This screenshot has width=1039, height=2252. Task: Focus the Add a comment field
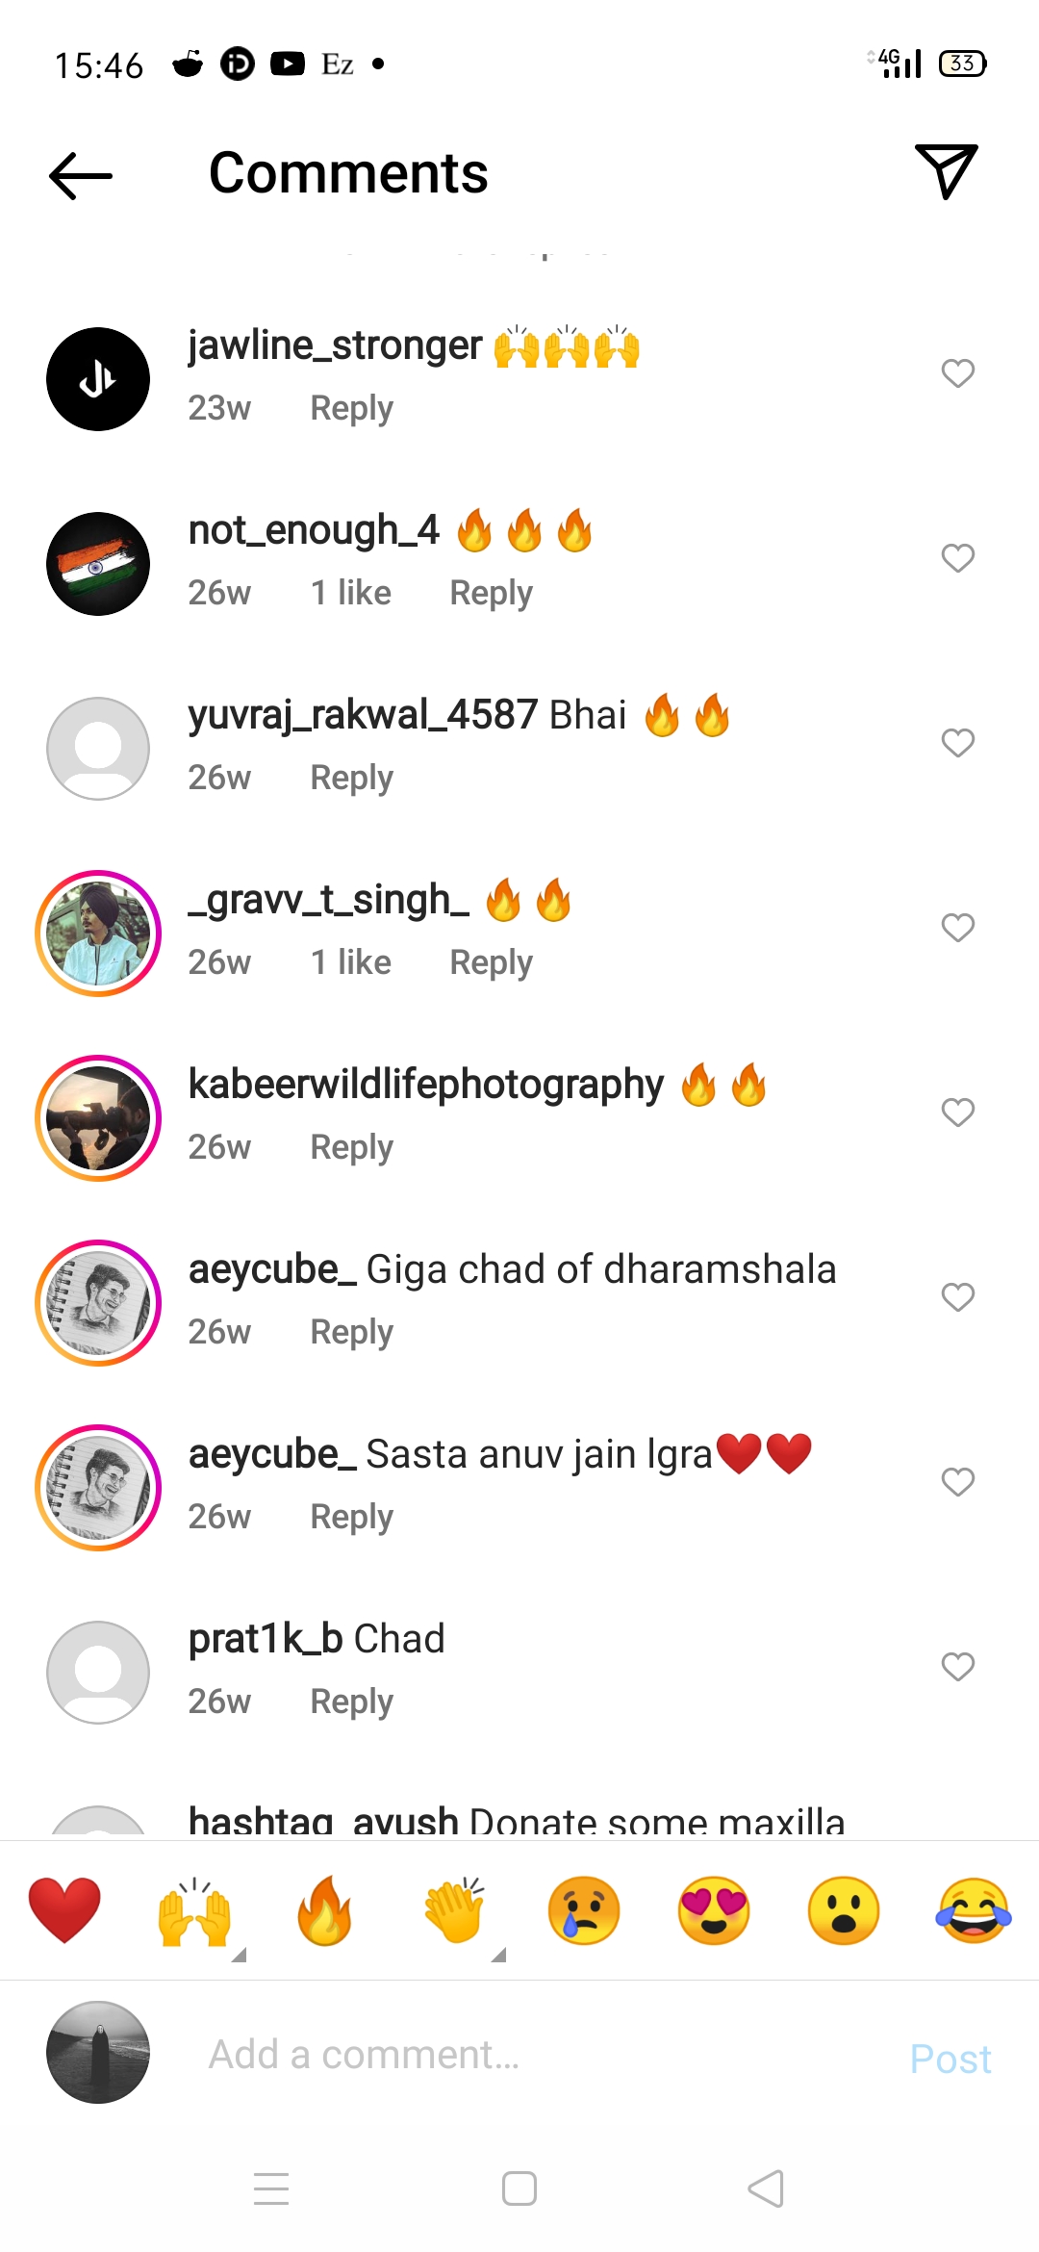pyautogui.click(x=539, y=2055)
